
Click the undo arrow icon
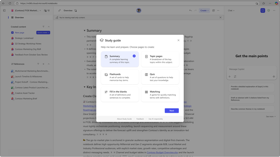pyautogui.click(x=191, y=10)
